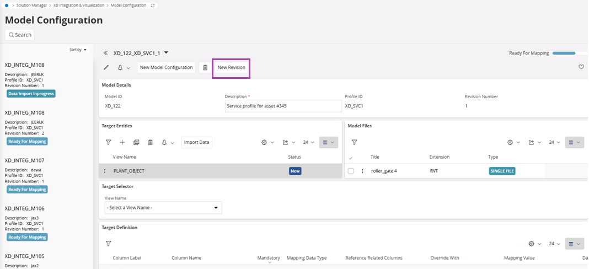Click the Import Data button

click(x=196, y=142)
